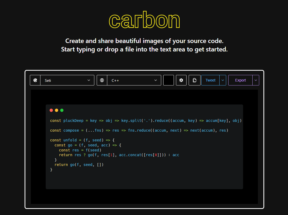Open the Seti theme dropdown
Screen dimensions: 288x215
67,80
